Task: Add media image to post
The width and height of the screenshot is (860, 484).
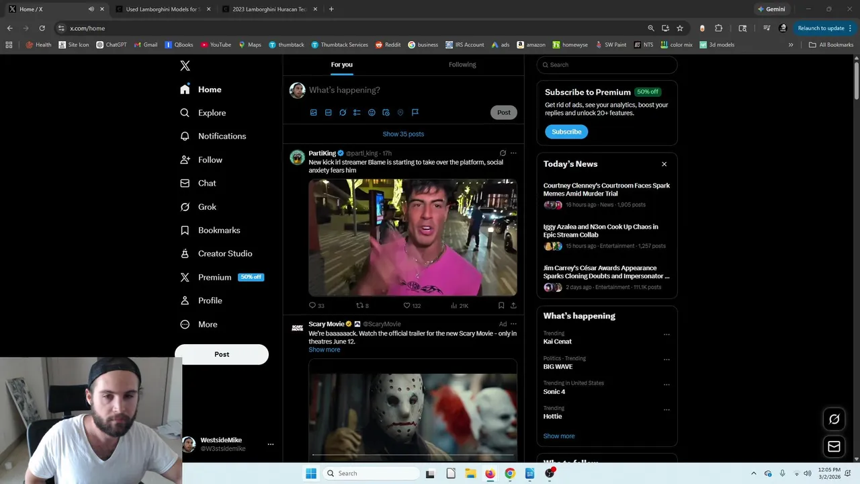Action: [313, 112]
